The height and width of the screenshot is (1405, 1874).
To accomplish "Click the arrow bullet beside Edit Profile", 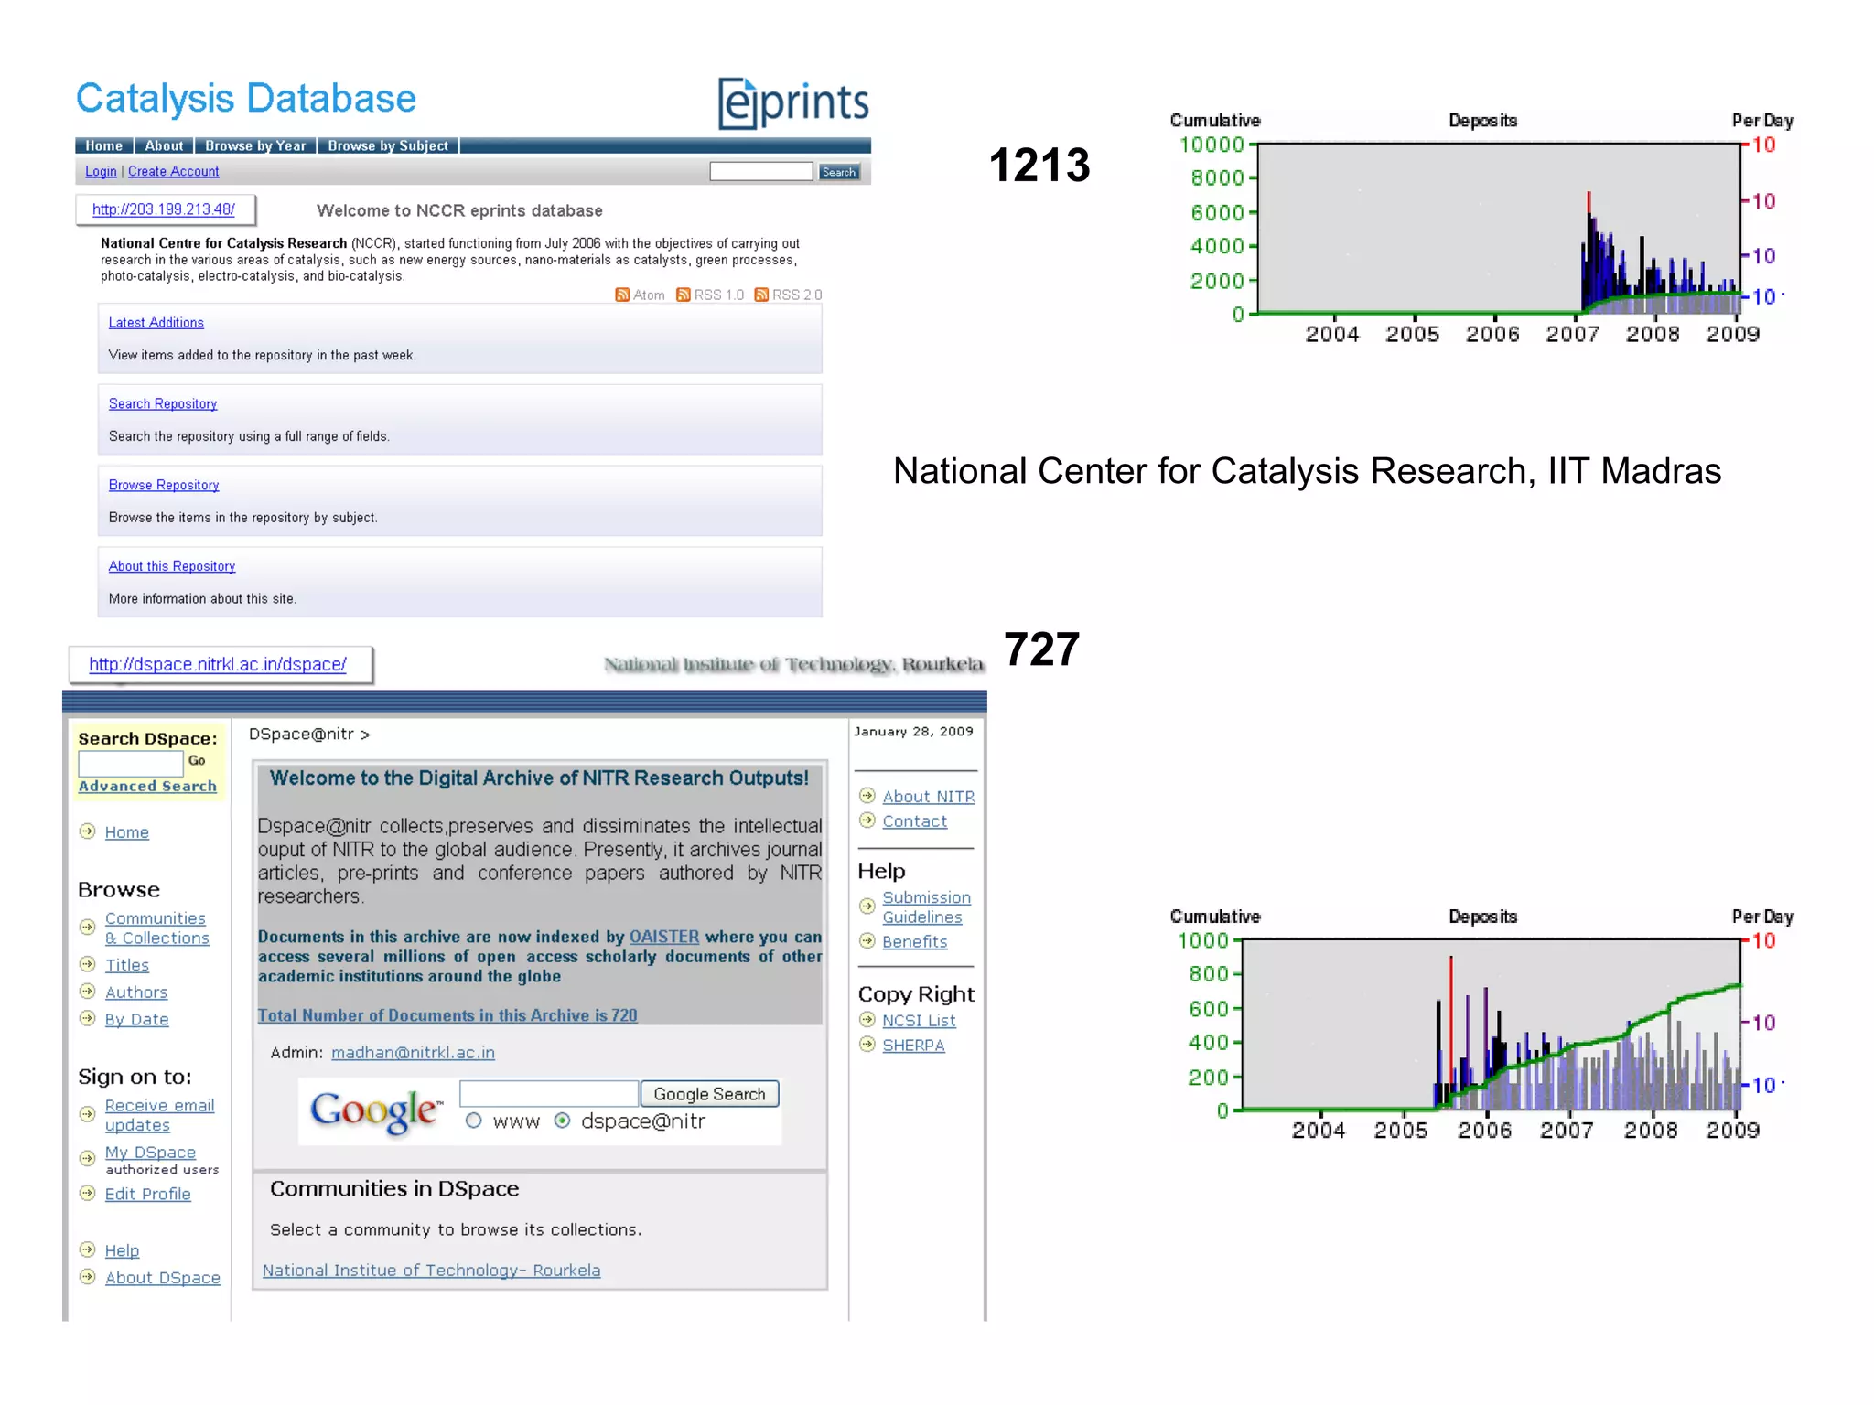I will pyautogui.click(x=88, y=1193).
